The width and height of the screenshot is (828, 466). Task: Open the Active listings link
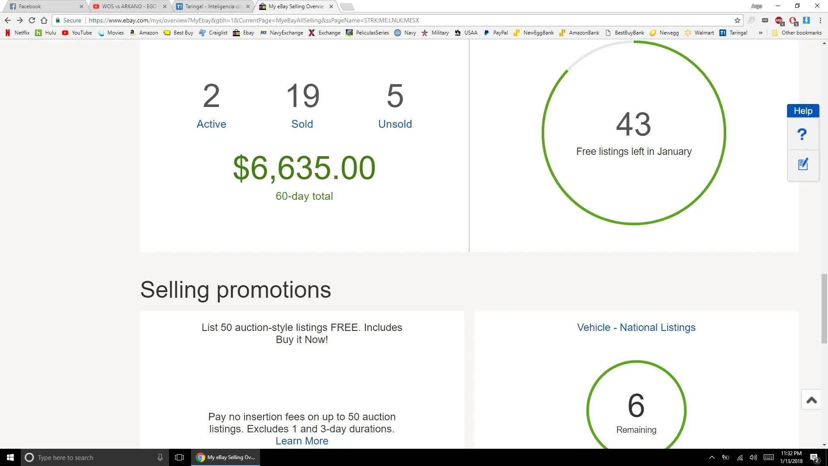point(211,124)
